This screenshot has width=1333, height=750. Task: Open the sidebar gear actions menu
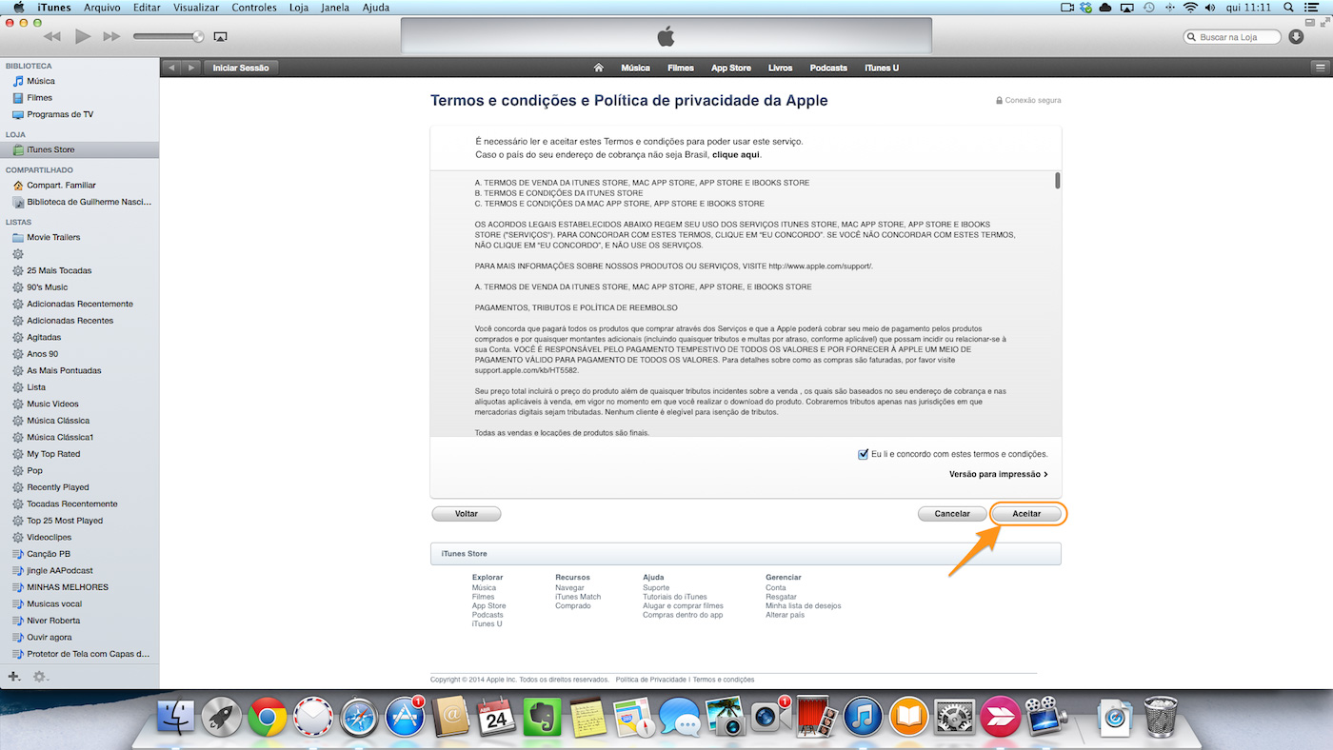point(40,677)
